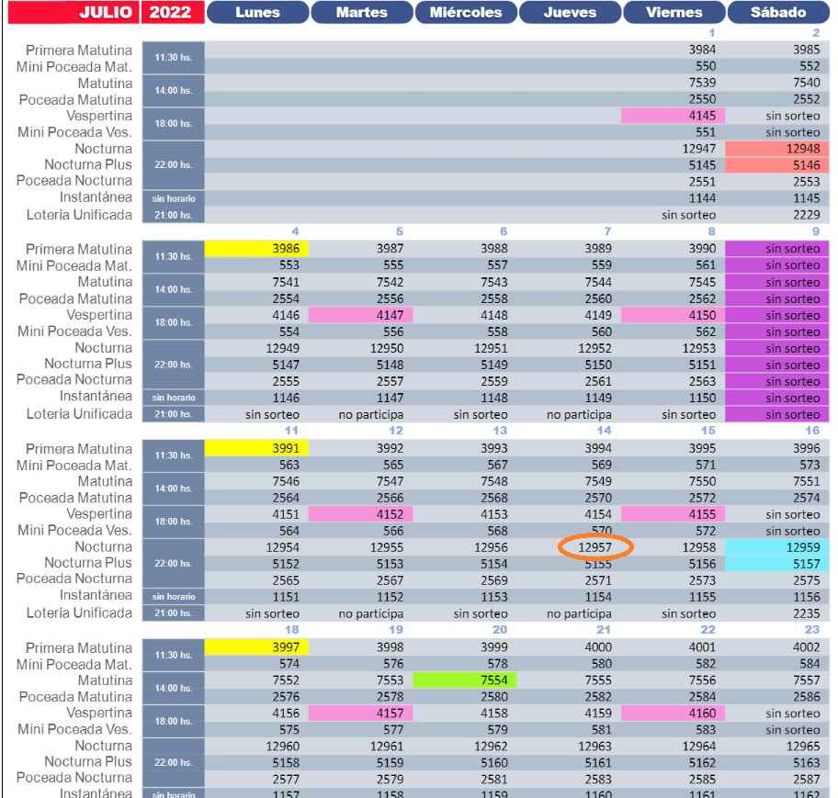Select the pink 4145 Vespertina cell
Screen dimensions: 838x798
[674, 116]
